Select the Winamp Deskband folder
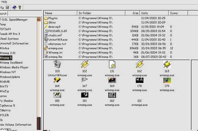This screenshot has height=131, width=198. [x=11, y=62]
